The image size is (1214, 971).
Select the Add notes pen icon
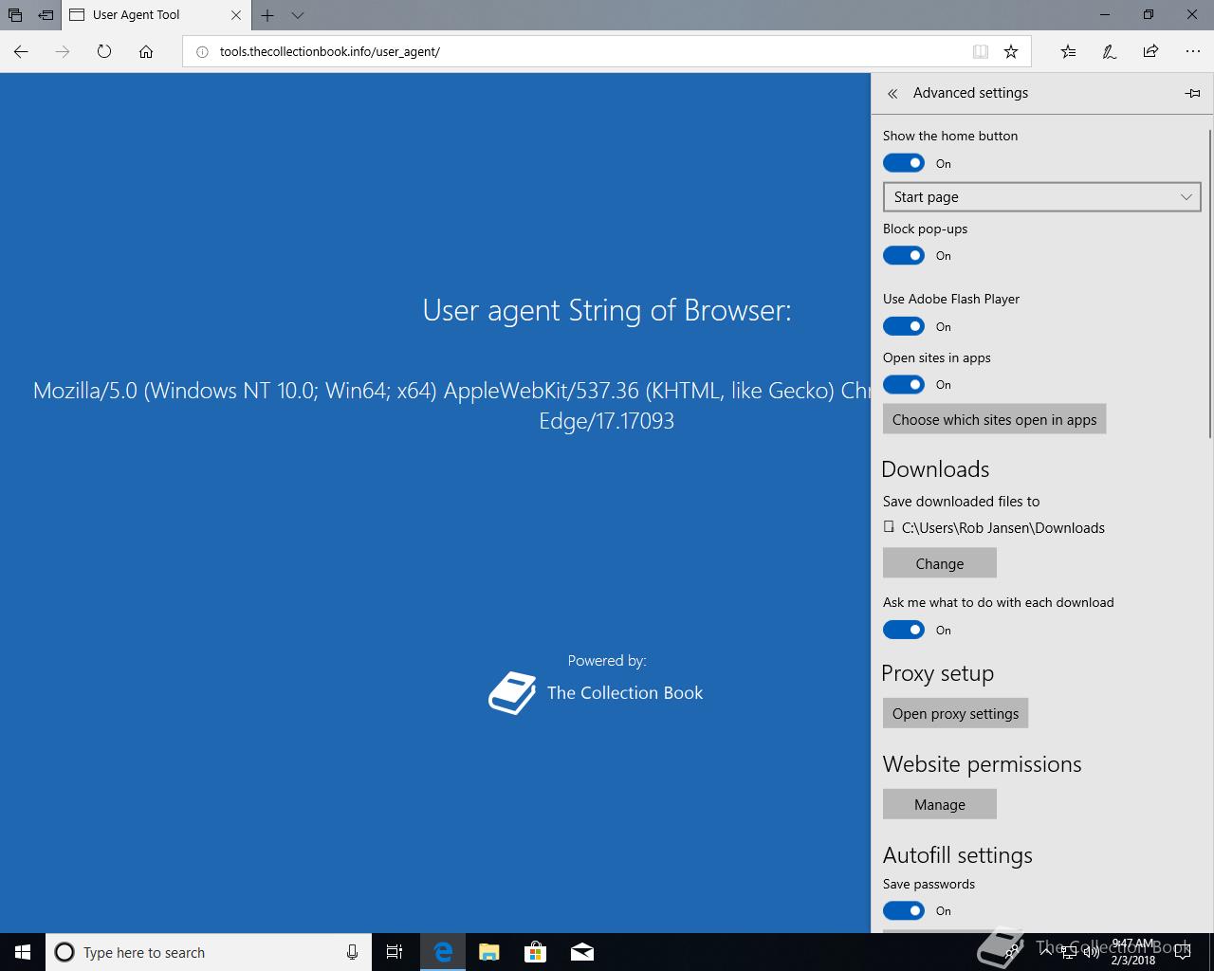pos(1110,52)
